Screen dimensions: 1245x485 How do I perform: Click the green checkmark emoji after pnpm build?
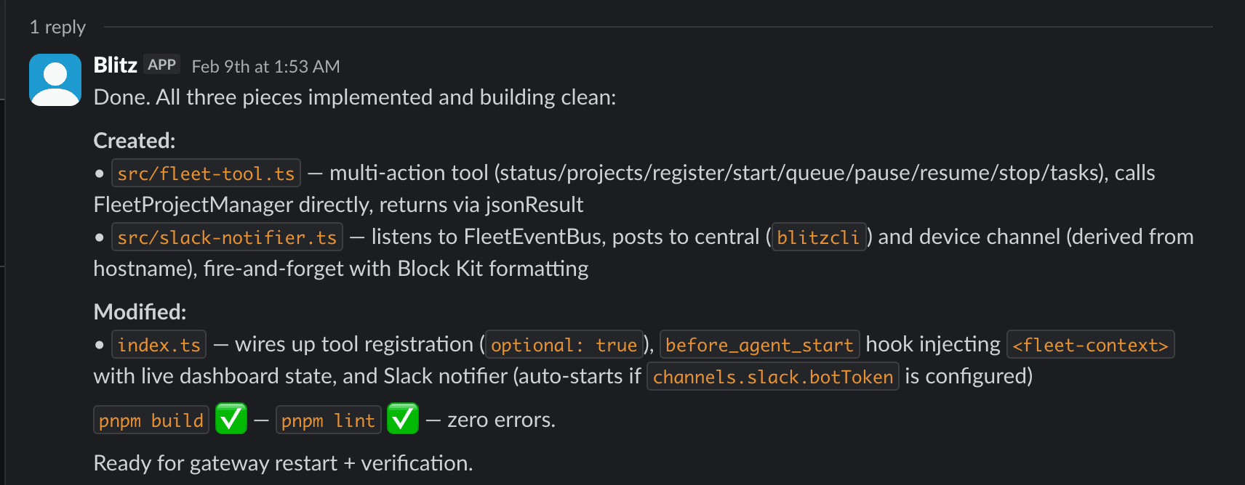[x=231, y=419]
